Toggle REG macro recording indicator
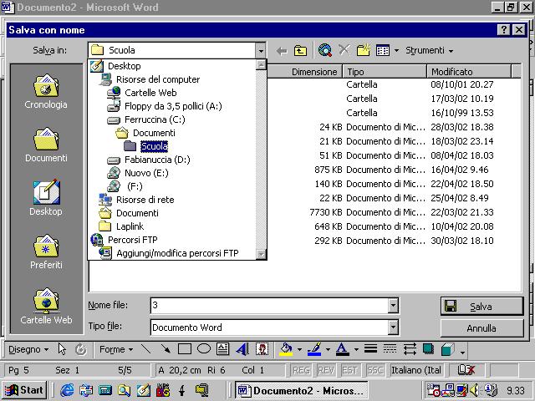Viewport: 535px width, 401px height. coord(301,370)
